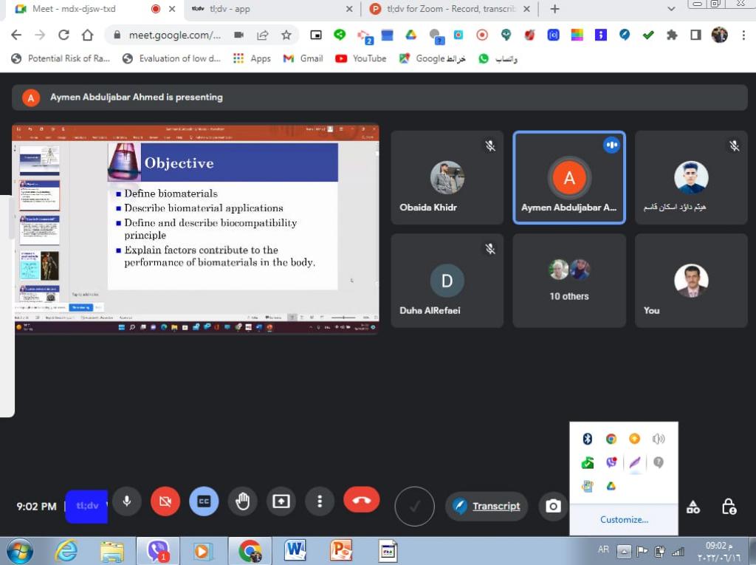The height and width of the screenshot is (565, 756).
Task: Raise hand in the meeting
Action: tap(242, 501)
